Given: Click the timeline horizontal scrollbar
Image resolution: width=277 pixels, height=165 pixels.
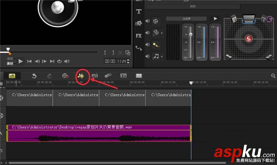Looking at the screenshot, I should (x=117, y=163).
